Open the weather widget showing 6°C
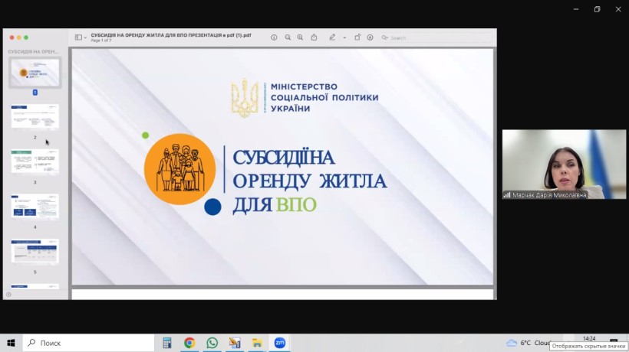The width and height of the screenshot is (629, 352). point(529,343)
